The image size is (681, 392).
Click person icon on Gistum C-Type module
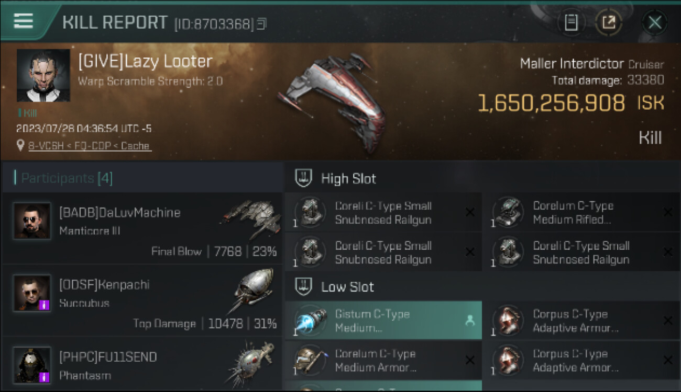pyautogui.click(x=470, y=321)
